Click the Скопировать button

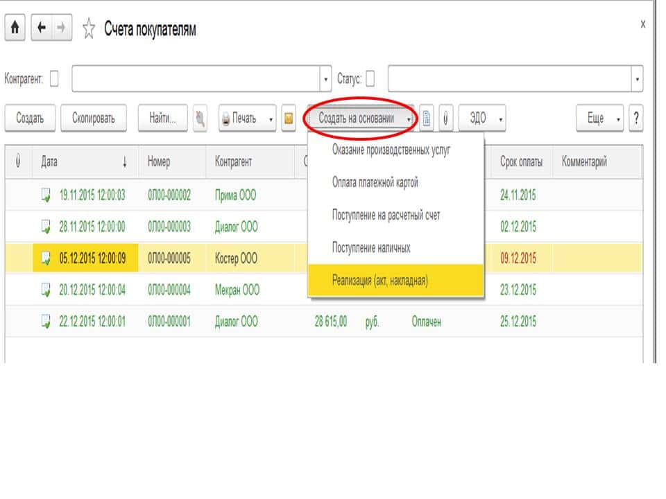point(94,119)
